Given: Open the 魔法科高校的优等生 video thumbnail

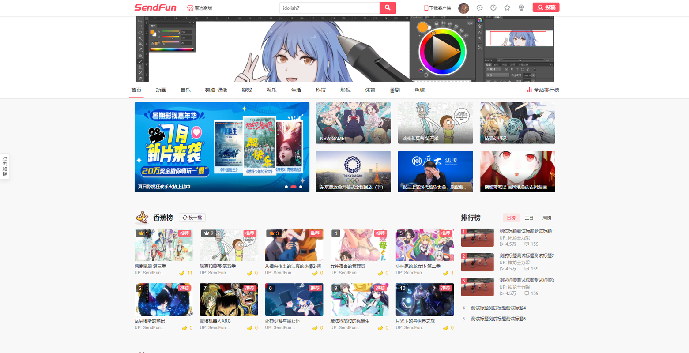Looking at the screenshot, I should (x=359, y=300).
